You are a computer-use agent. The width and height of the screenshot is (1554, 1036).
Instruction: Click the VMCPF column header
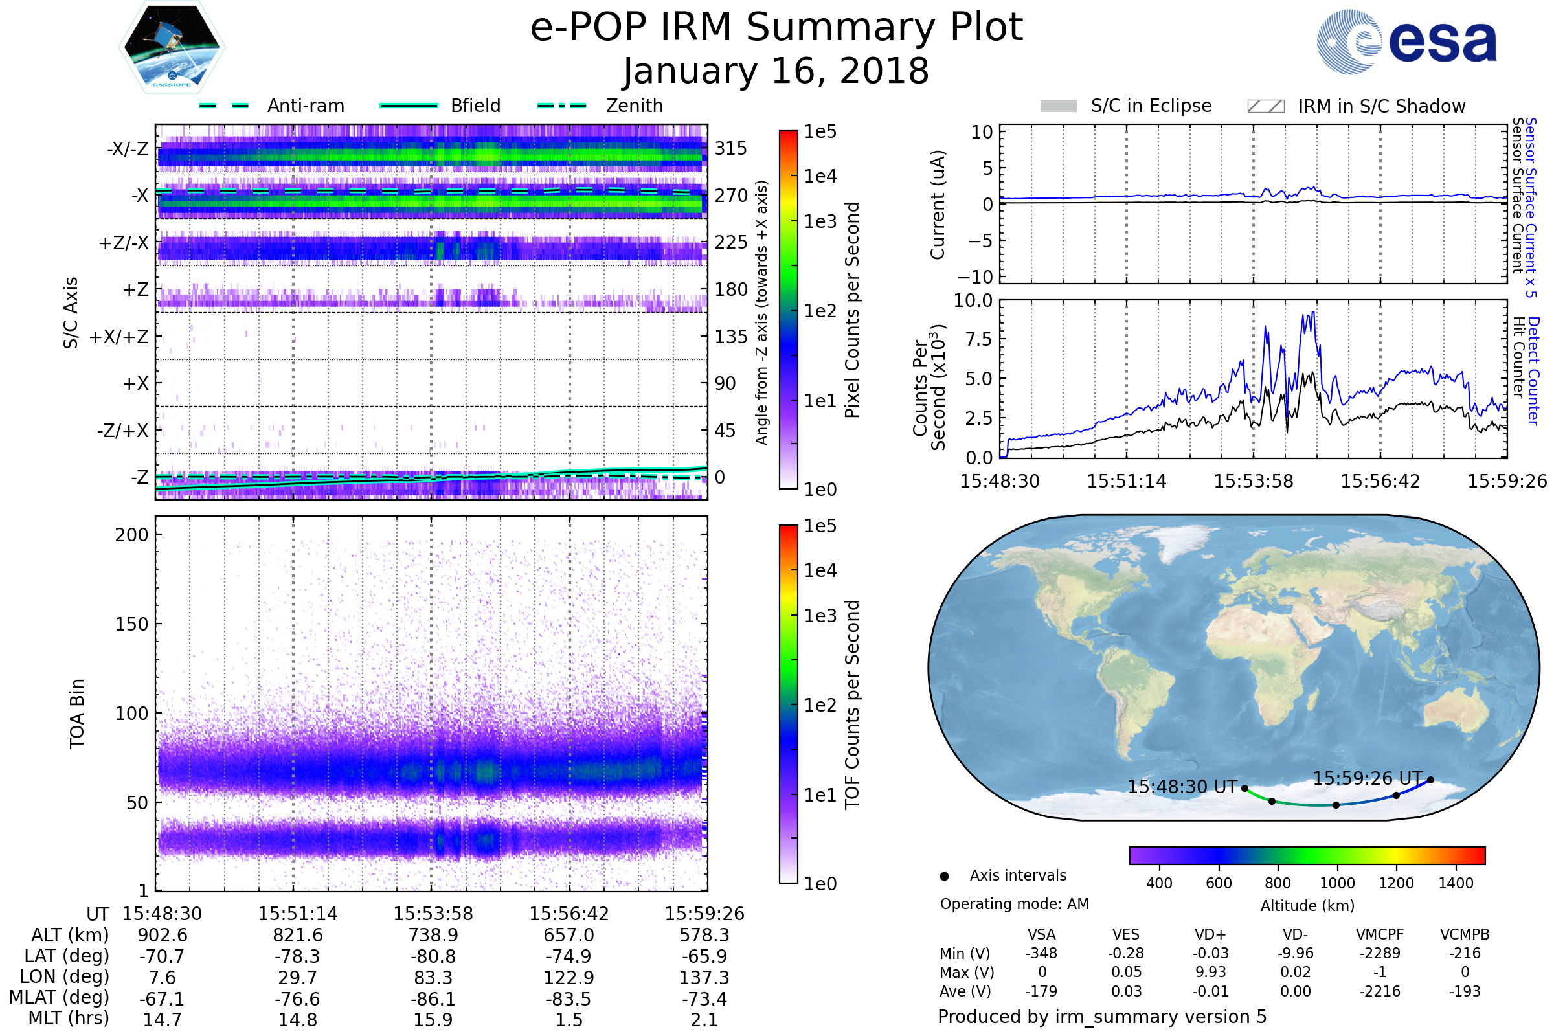click(x=1380, y=934)
